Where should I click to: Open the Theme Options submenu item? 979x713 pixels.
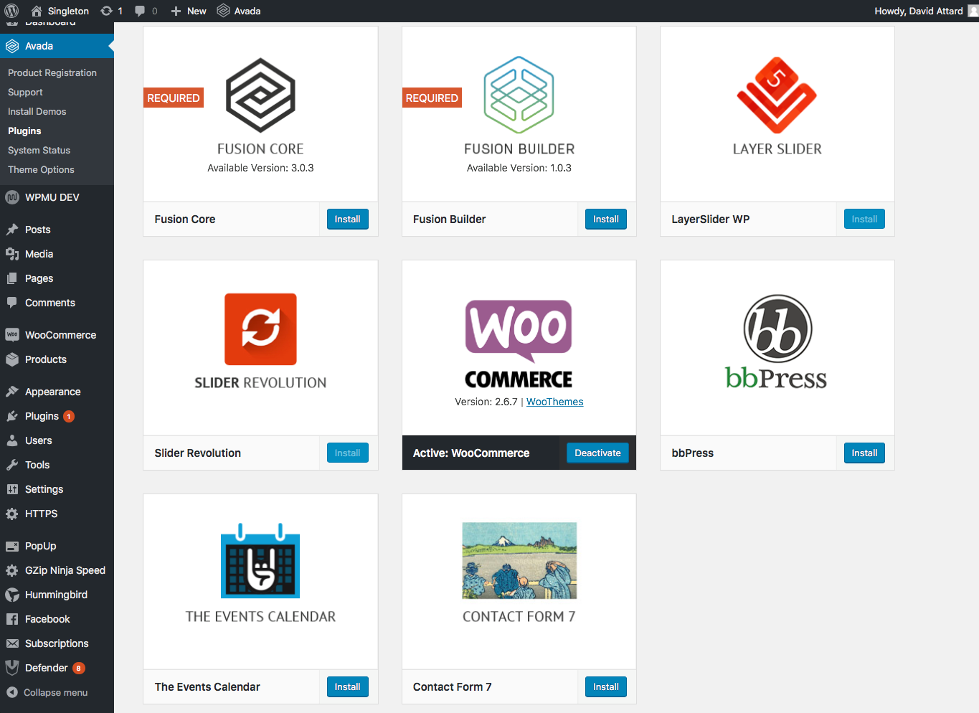point(41,170)
